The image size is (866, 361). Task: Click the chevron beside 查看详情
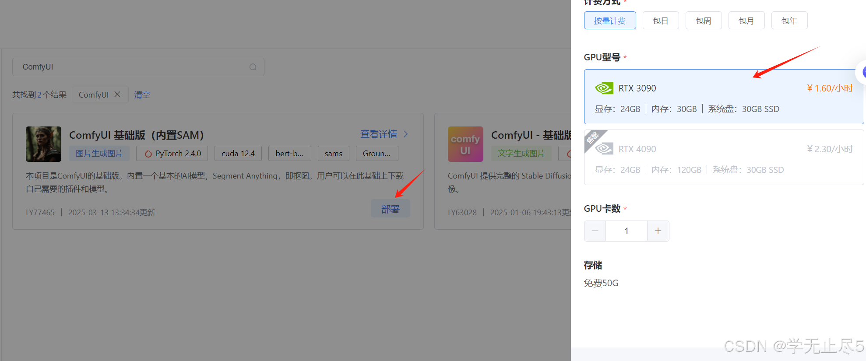(406, 134)
